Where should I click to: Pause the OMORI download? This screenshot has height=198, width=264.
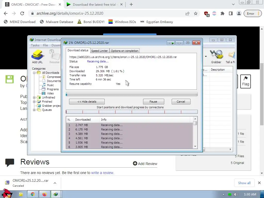pos(153,102)
